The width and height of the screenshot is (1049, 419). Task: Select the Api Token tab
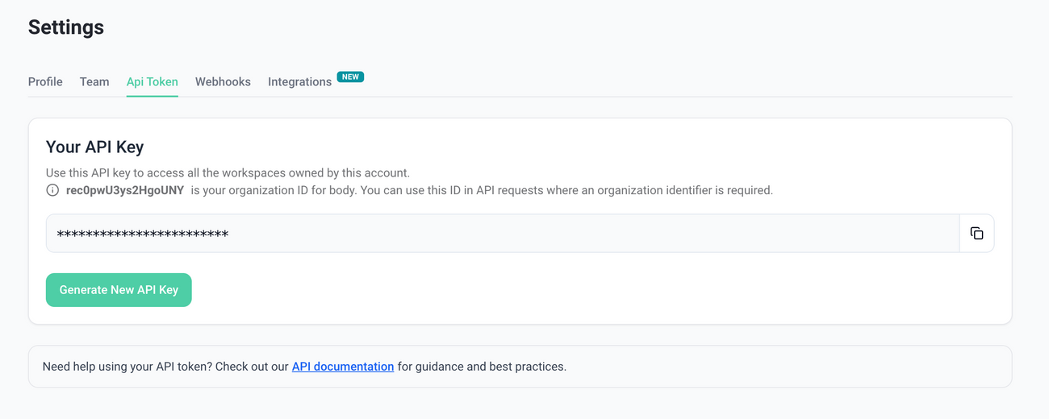point(153,82)
